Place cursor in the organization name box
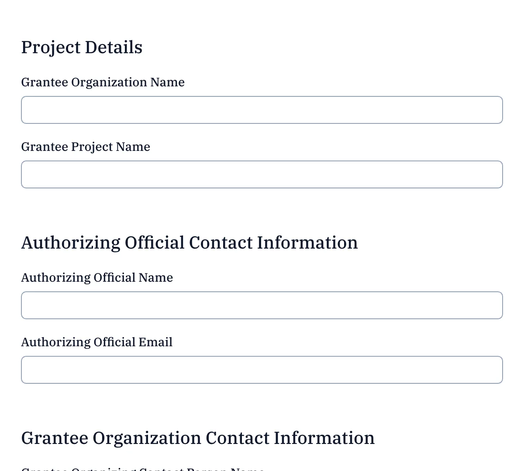The image size is (524, 471). click(262, 110)
